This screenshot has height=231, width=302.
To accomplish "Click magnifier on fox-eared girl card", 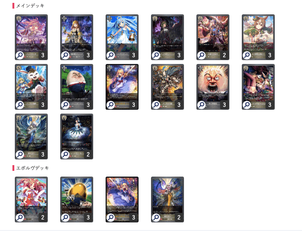I will 247,55.
